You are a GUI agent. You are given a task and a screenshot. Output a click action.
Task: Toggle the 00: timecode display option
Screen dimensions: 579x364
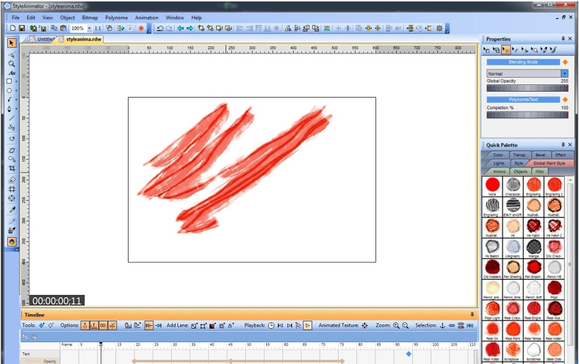click(104, 325)
